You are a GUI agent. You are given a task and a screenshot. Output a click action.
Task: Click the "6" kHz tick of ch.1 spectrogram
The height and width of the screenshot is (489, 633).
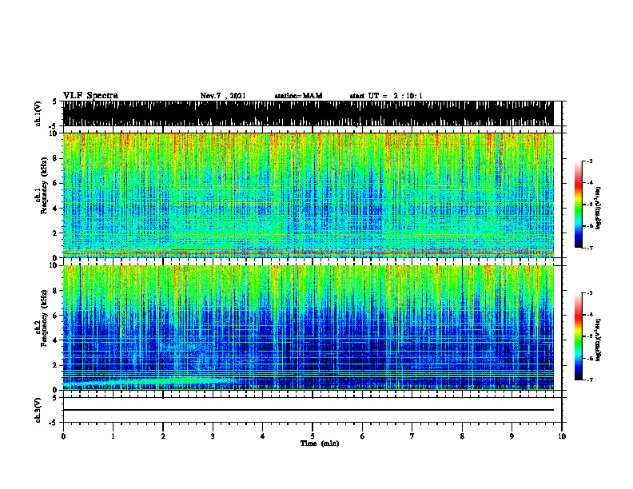[x=57, y=183]
